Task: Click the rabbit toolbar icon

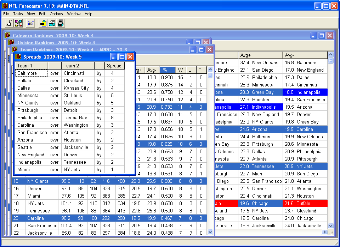Action: (x=9, y=23)
